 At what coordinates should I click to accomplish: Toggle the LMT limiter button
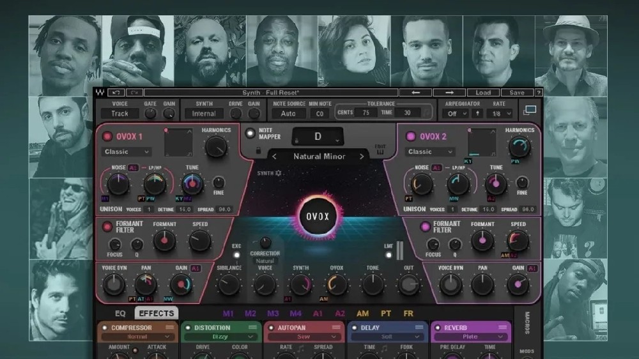tap(389, 255)
